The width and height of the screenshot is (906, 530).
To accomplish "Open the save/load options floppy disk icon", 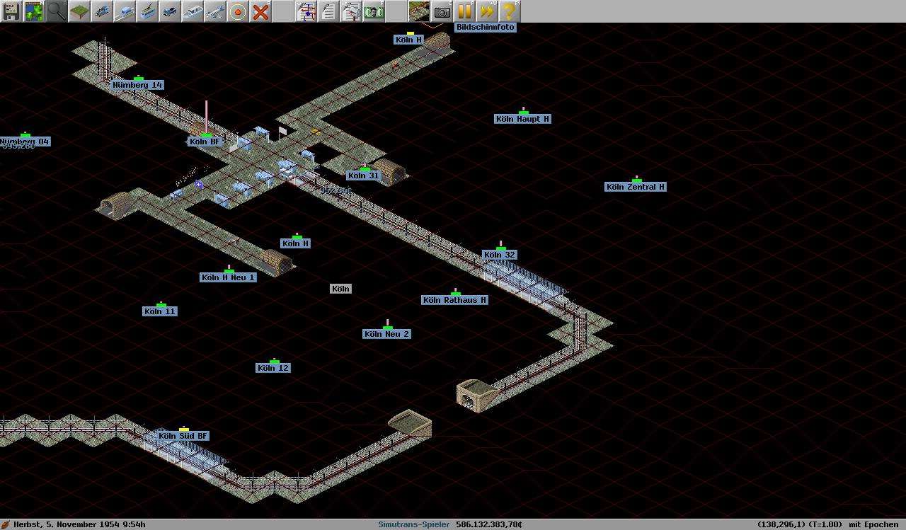I will pyautogui.click(x=11, y=11).
